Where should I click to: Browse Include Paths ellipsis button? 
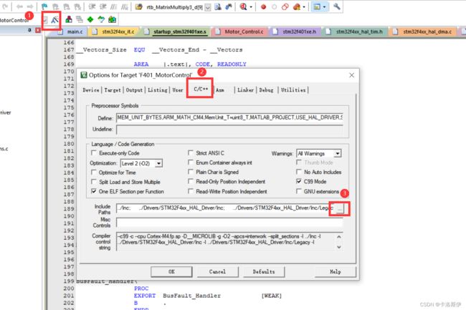point(339,208)
